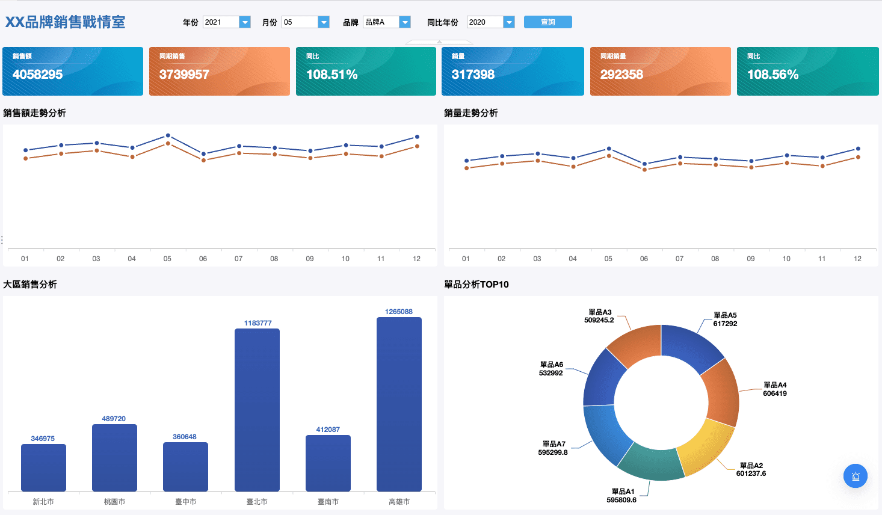Click the blue alarm bell floating button
Viewport: 882px width, 515px height.
tap(855, 476)
